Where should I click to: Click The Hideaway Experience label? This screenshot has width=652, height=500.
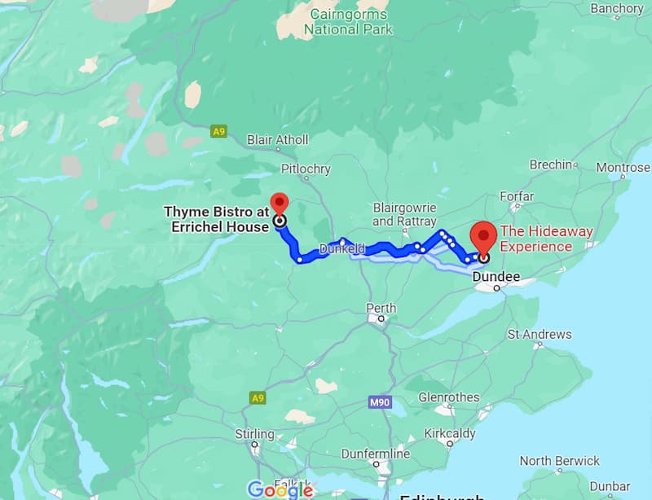546,239
